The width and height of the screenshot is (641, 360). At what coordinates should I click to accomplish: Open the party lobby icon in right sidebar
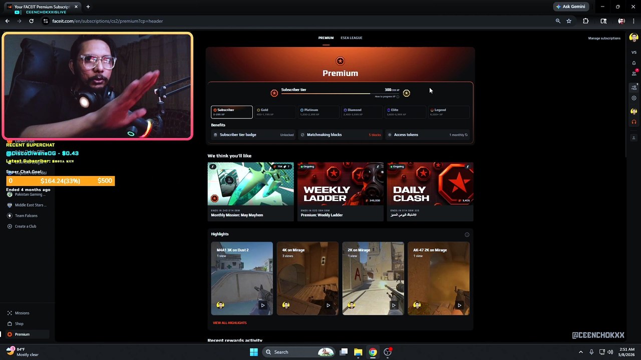633,87
